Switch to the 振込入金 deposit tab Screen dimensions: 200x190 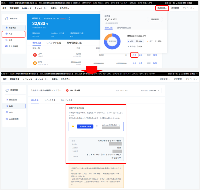pos(35,100)
